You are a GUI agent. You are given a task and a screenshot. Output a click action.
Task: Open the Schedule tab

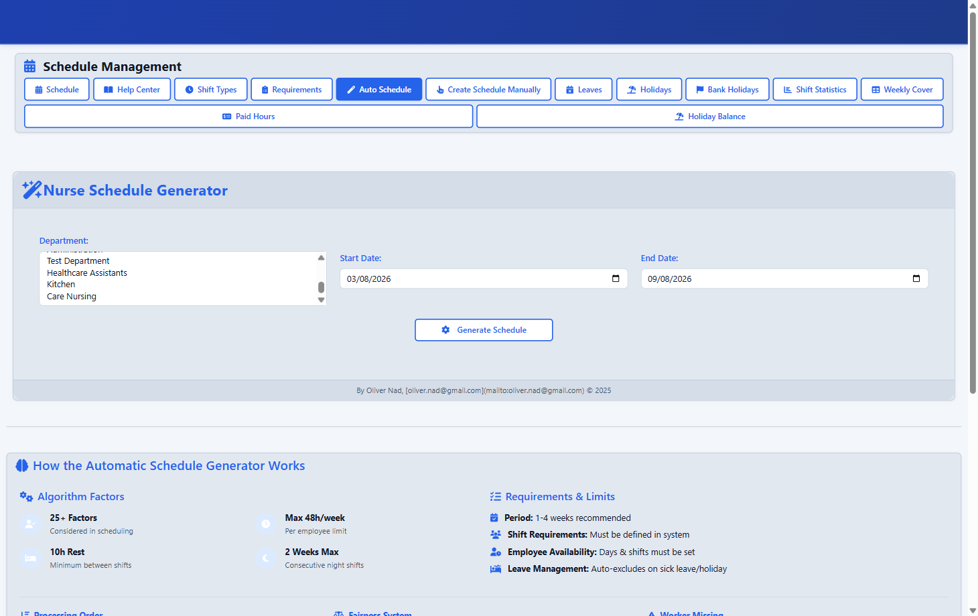click(57, 90)
